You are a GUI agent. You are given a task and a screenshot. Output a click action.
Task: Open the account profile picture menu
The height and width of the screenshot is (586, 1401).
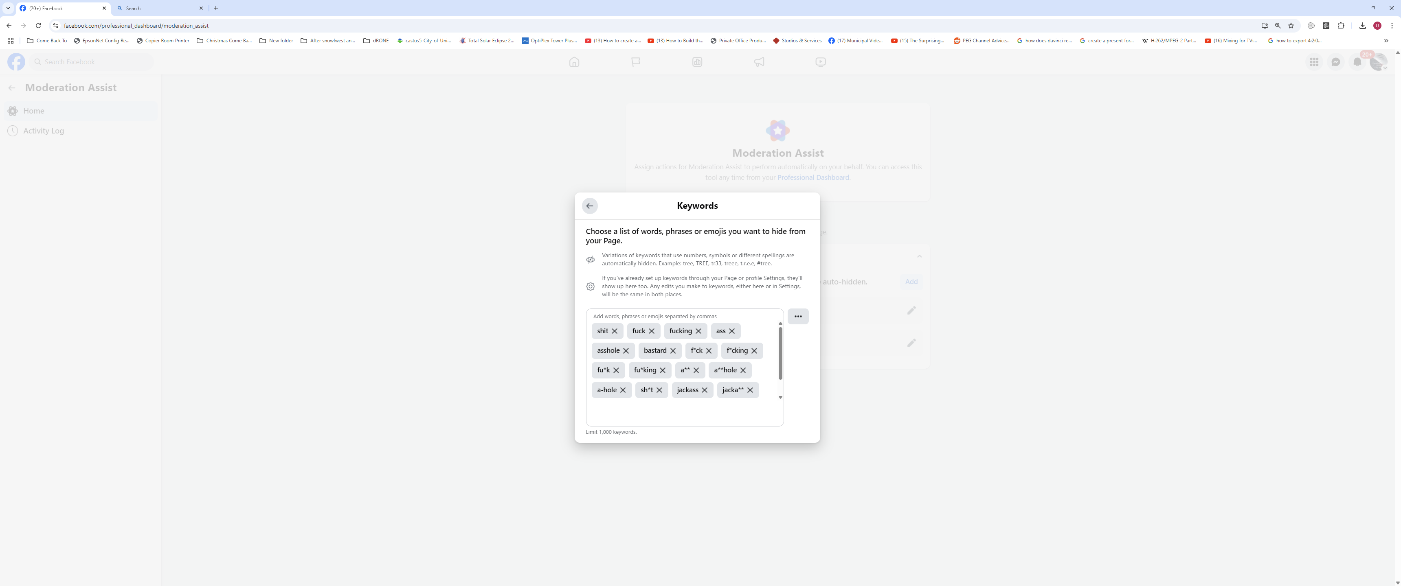coord(1378,62)
